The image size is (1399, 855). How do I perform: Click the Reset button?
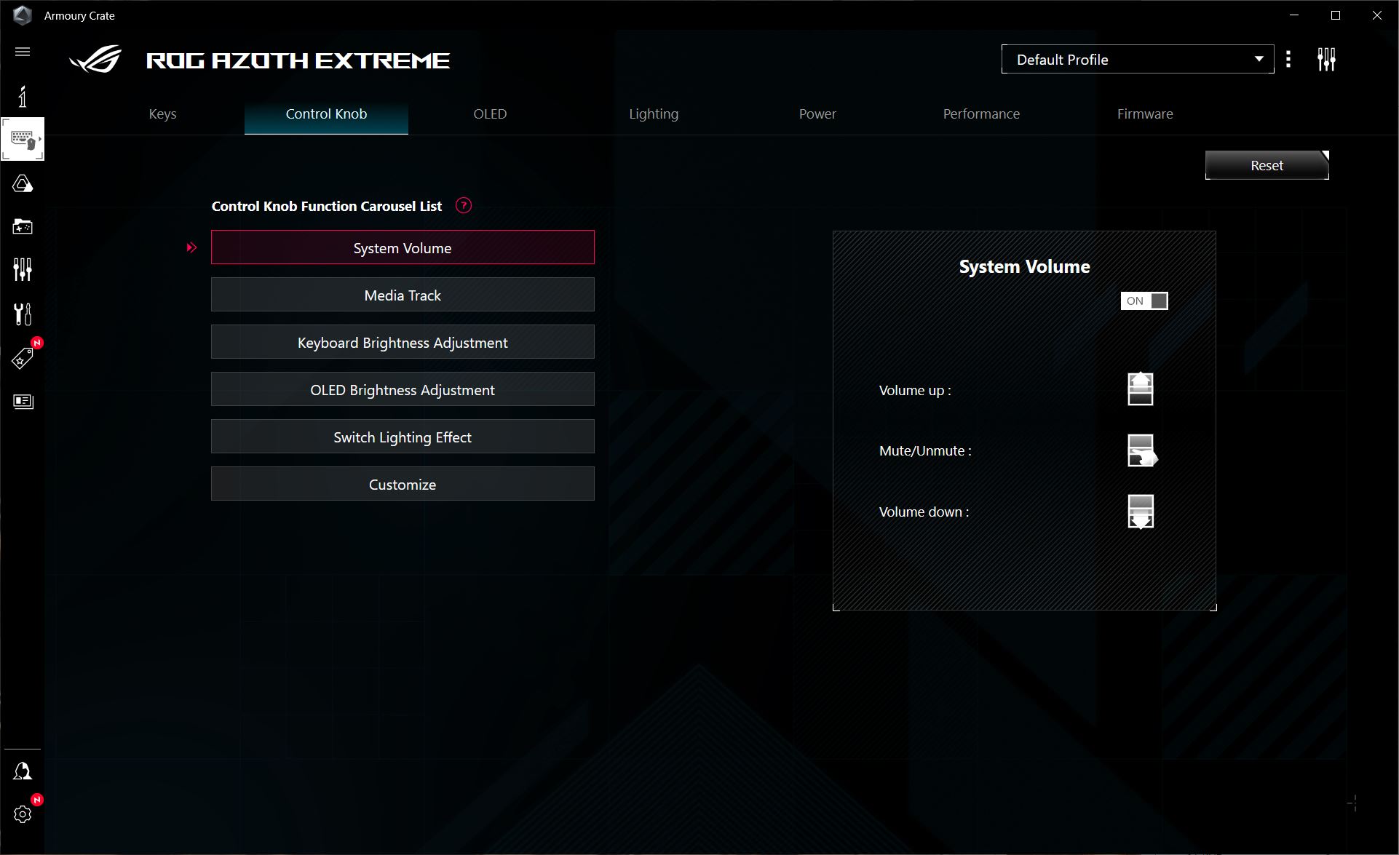pos(1267,165)
